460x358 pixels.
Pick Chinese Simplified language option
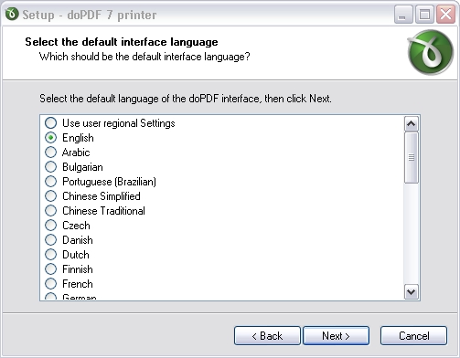click(x=51, y=196)
